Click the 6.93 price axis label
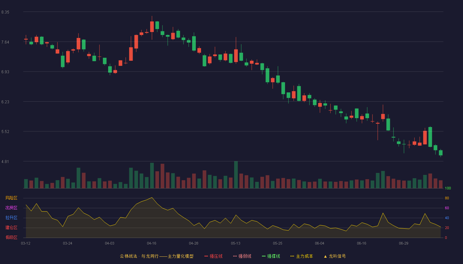The image size is (463, 264). (5, 72)
